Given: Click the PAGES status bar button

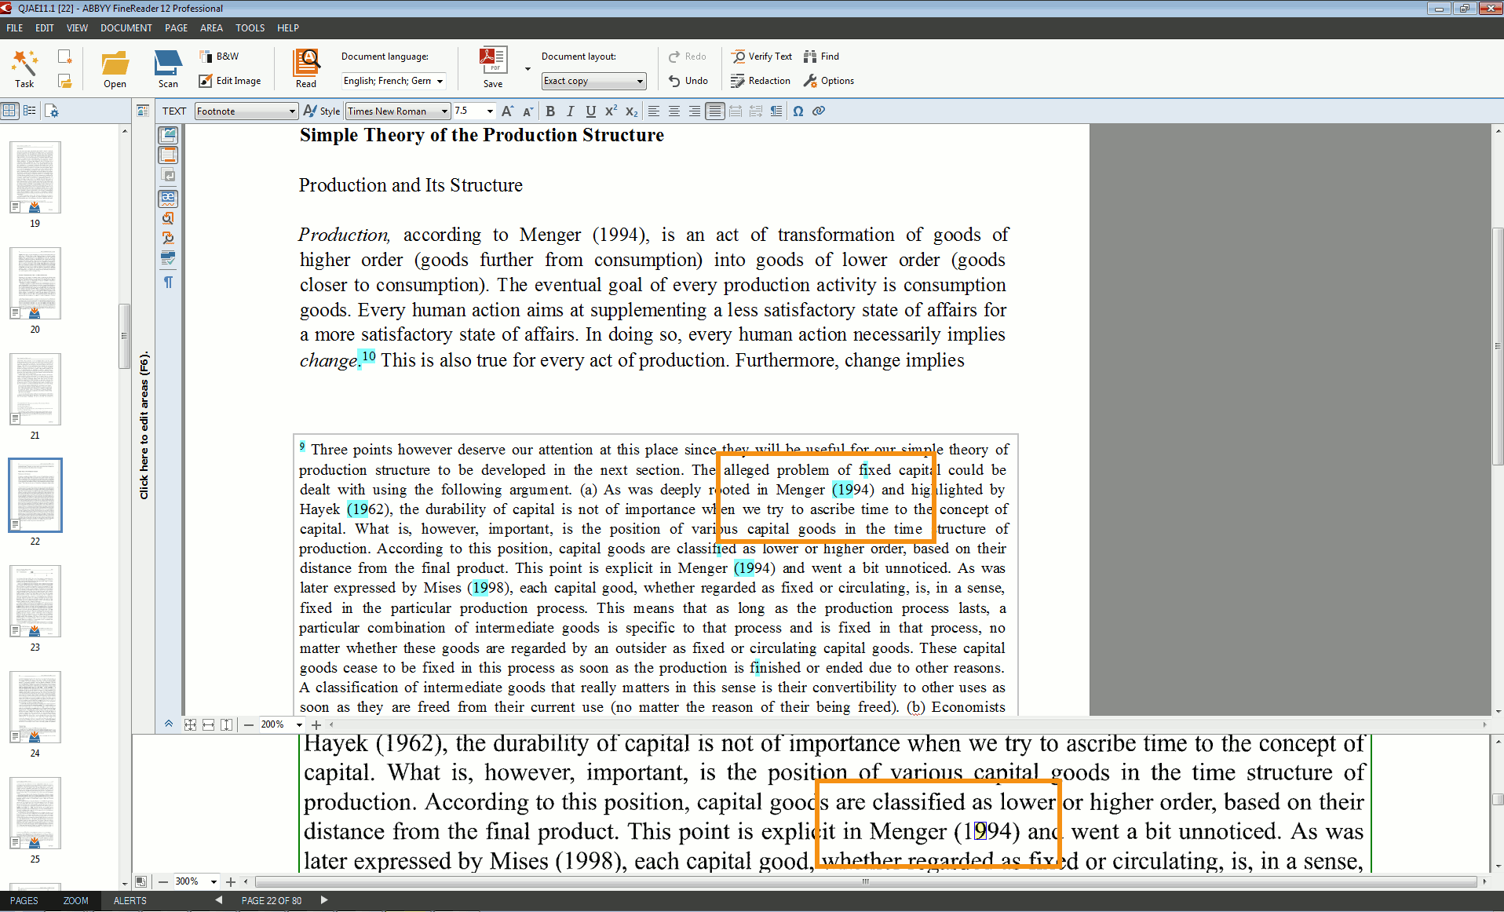Looking at the screenshot, I should point(24,901).
